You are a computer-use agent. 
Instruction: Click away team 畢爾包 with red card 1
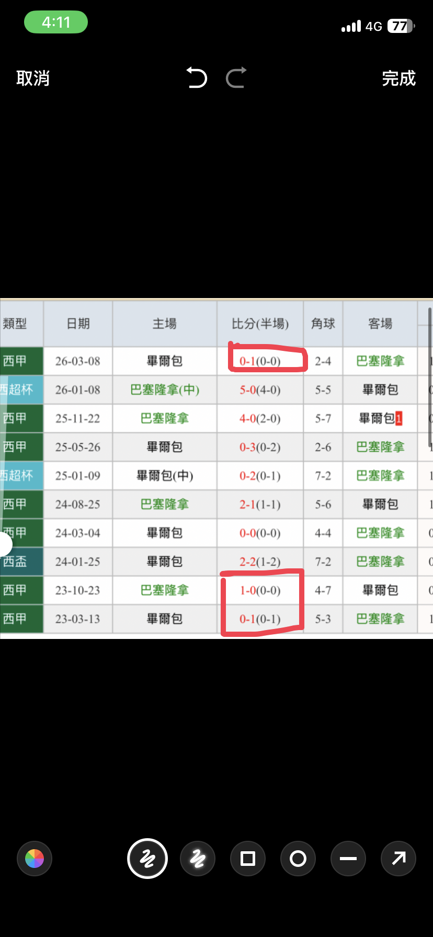tap(380, 419)
